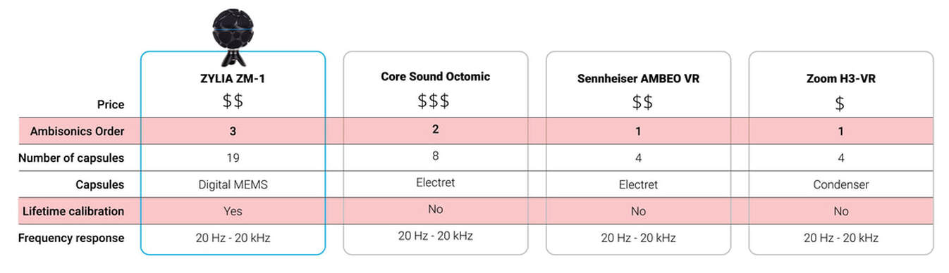Click the Lifetime calibration row label
The width and height of the screenshot is (949, 273).
pyautogui.click(x=73, y=211)
